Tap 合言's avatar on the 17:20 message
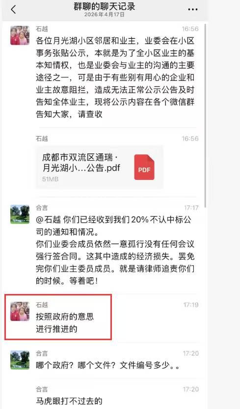This screenshot has height=409, width=240. tap(20, 360)
